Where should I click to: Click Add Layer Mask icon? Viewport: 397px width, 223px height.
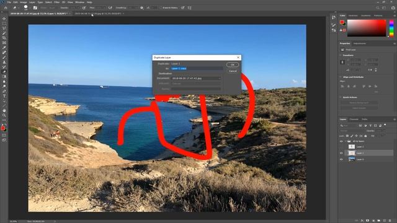[368, 221]
